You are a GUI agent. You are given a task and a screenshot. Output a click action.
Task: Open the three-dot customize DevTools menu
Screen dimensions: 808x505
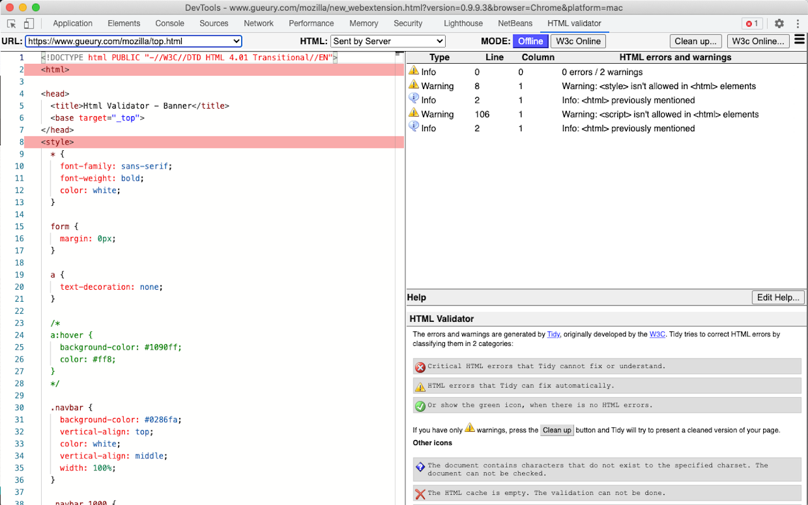click(797, 23)
